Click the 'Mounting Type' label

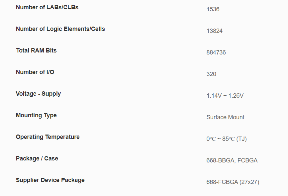pyautogui.click(x=36, y=115)
